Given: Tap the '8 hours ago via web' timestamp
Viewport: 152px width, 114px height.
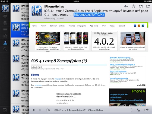Looking at the screenshot, I should (54, 18).
